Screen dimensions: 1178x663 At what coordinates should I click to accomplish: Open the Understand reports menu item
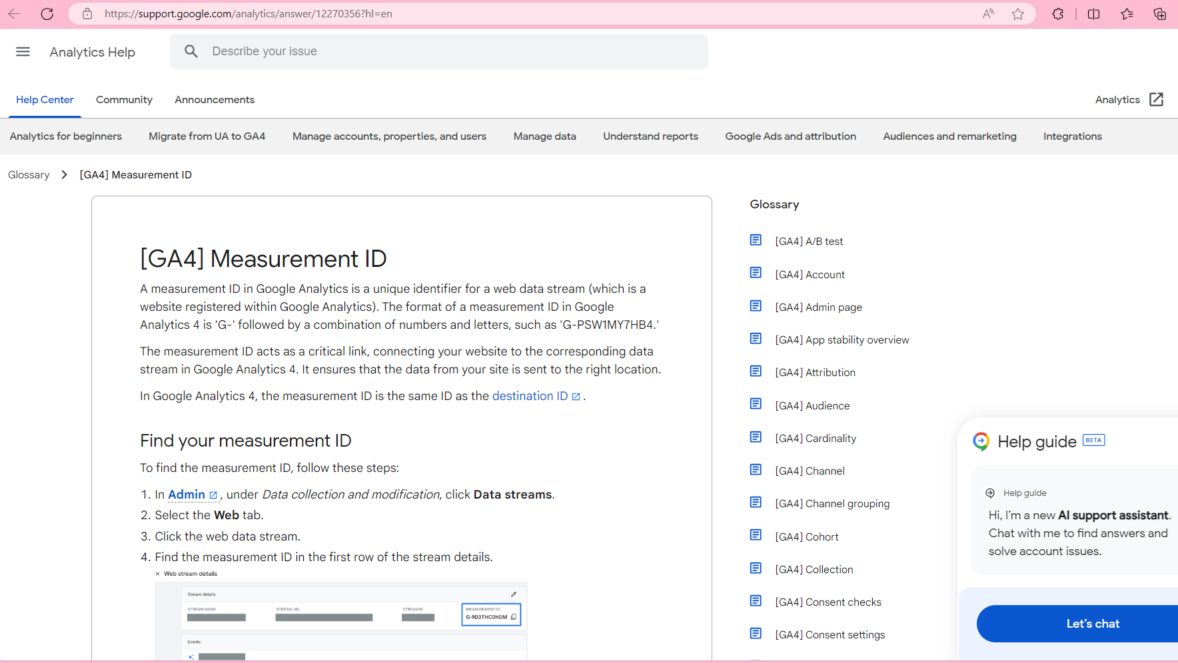coord(650,136)
